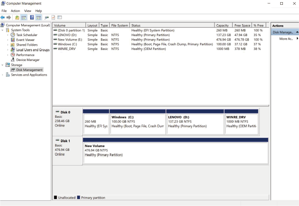
Task: Toggle the Show/Hide Action Pane button
Action: (x=38, y=17)
